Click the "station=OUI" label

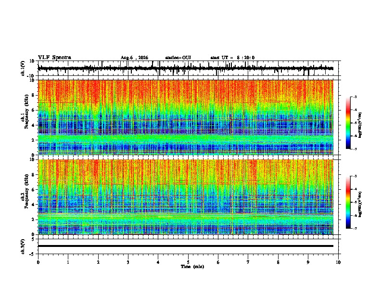[x=178, y=58]
